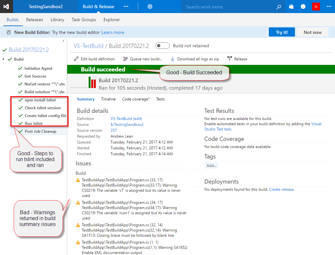335x255 pixels.
Task: Click the Visual Studio logo icon
Action: [7, 7]
